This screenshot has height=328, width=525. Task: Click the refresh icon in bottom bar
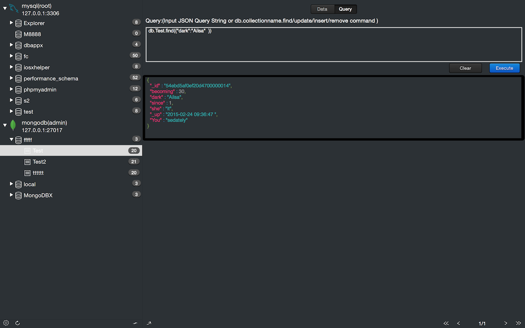click(x=18, y=323)
